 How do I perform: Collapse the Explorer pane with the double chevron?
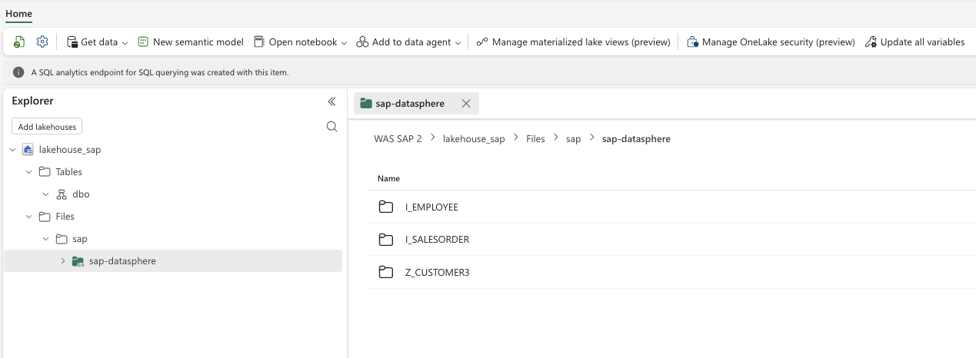point(331,101)
